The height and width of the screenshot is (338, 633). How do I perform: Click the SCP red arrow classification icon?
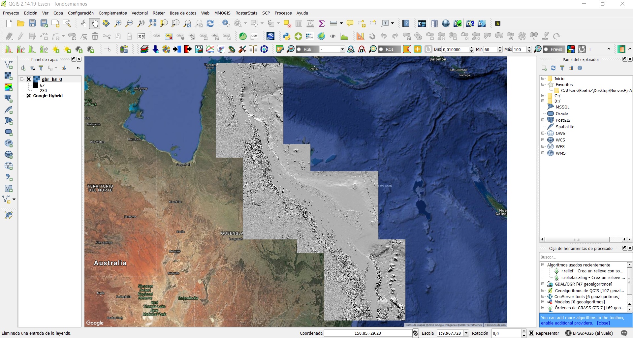[188, 49]
